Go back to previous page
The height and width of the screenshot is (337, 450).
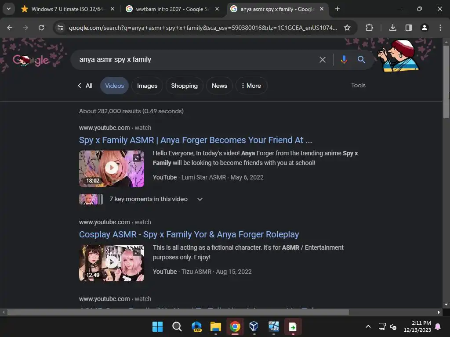10,28
